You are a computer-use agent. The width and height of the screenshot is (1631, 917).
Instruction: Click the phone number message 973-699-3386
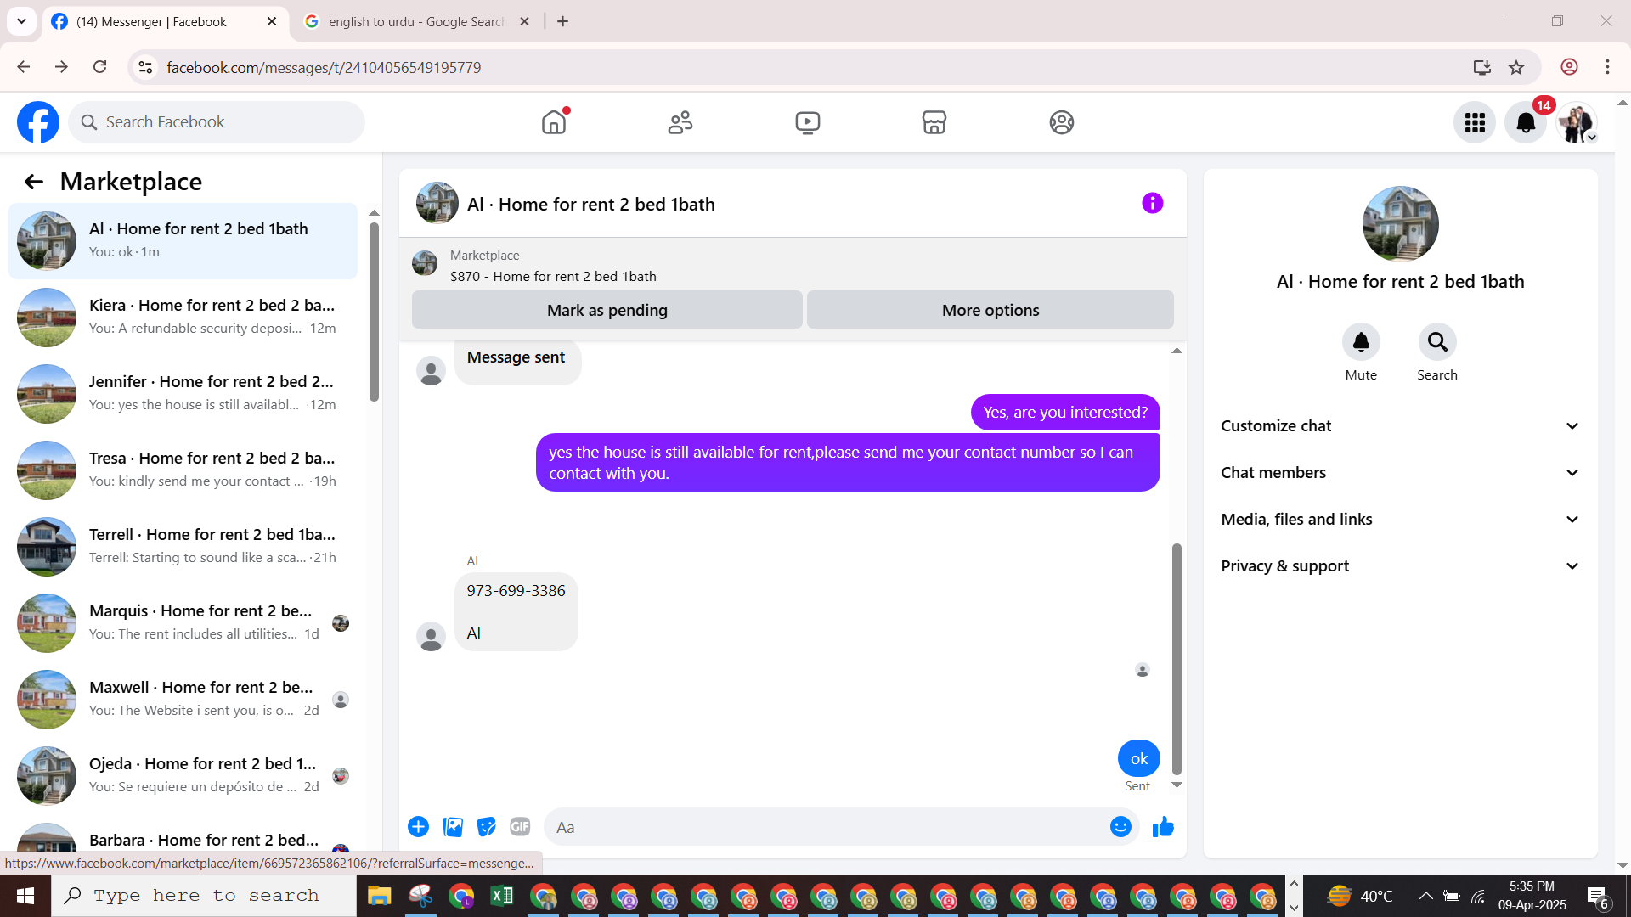(516, 591)
